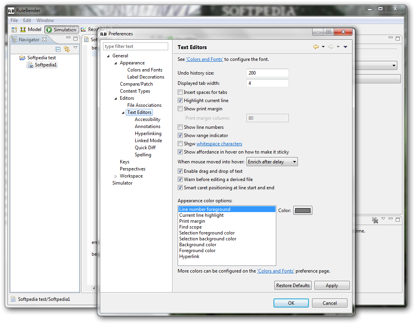The height and width of the screenshot is (324, 415).
Task: Click Colors and Fonts link at top
Action: [205, 59]
